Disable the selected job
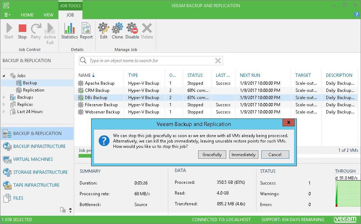Viewport: 361px width, 224px height. pyautogui.click(x=132, y=31)
